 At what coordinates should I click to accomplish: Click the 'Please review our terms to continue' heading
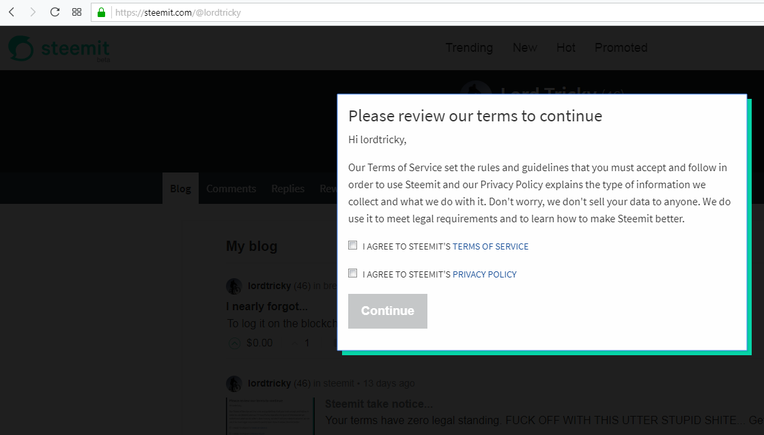point(475,116)
